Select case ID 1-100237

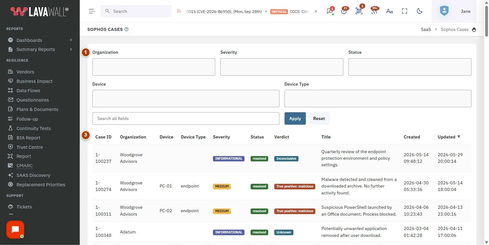(x=103, y=158)
